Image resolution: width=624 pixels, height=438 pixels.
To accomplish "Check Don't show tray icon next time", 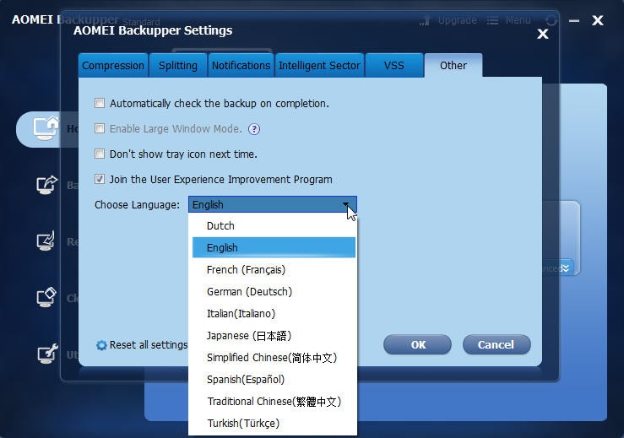I will pos(100,154).
